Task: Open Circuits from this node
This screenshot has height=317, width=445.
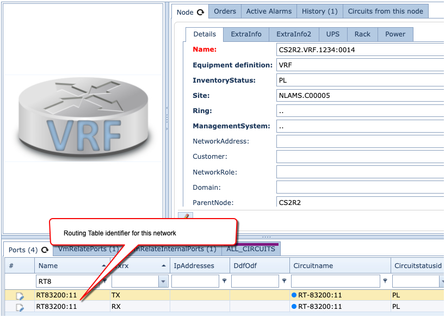Action: pos(385,11)
